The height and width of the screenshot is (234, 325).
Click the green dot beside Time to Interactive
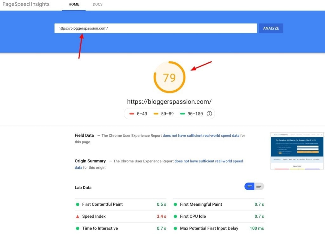[x=78, y=228]
